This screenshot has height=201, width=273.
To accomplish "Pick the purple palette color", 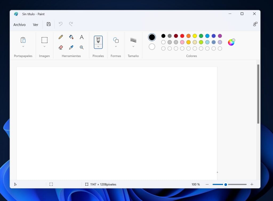I will pos(220,36).
